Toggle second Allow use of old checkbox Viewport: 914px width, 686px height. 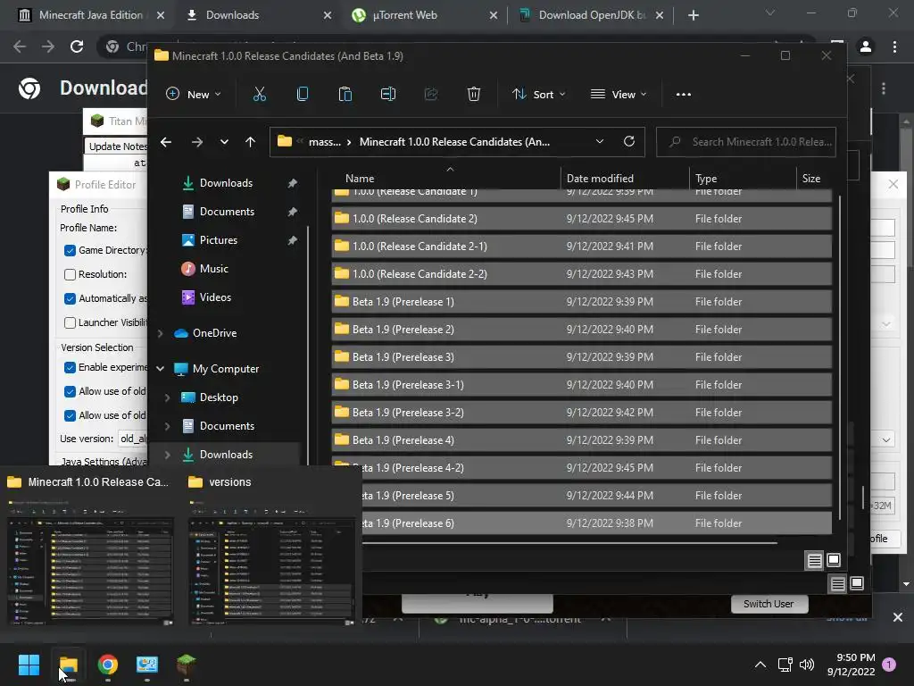click(70, 415)
